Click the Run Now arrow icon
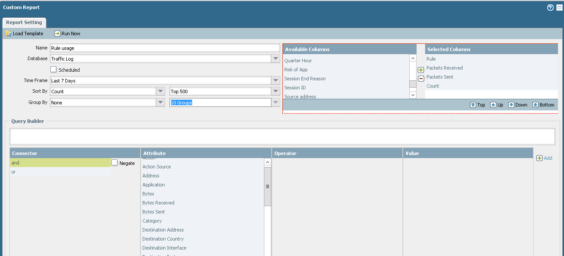 pos(57,34)
